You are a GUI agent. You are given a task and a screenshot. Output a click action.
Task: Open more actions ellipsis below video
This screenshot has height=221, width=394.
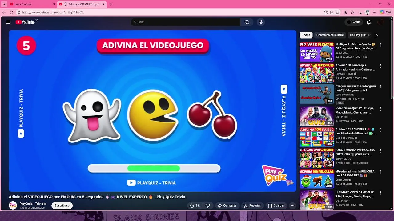point(293,206)
